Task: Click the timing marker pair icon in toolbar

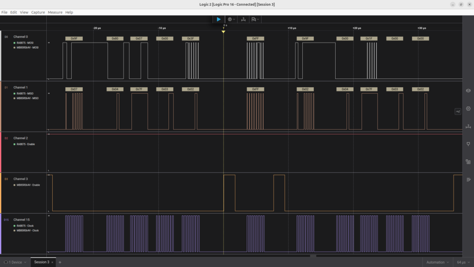Action: click(x=254, y=19)
